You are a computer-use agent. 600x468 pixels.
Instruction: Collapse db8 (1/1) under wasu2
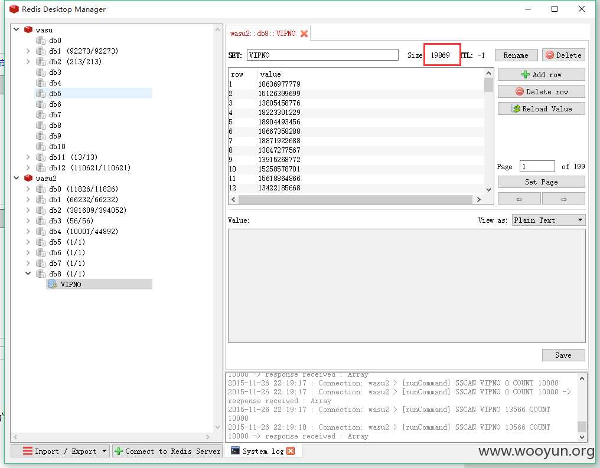pos(28,273)
